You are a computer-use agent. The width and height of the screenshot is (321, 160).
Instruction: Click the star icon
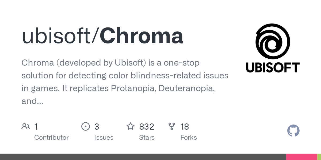tap(130, 126)
